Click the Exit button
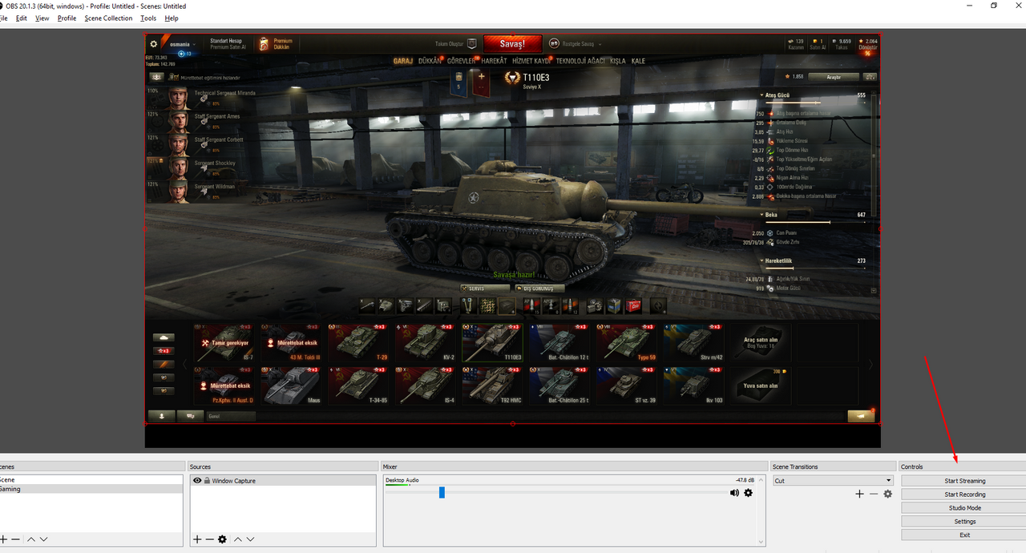The width and height of the screenshot is (1026, 553). pyautogui.click(x=964, y=535)
